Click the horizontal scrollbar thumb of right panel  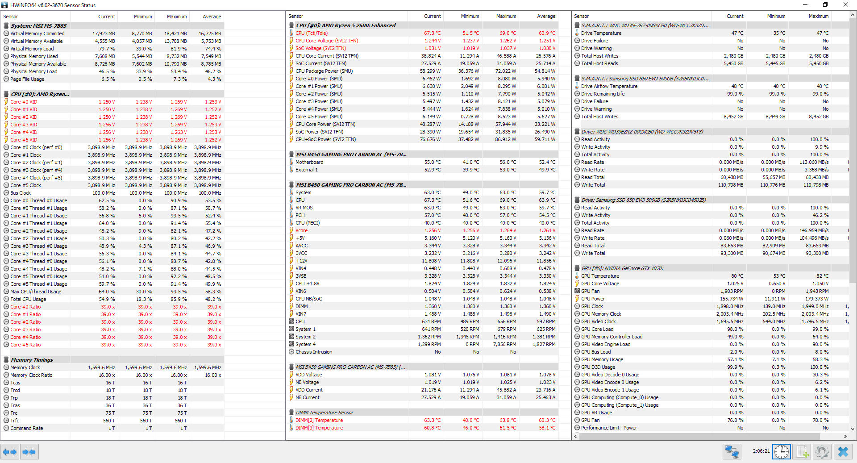(699, 436)
